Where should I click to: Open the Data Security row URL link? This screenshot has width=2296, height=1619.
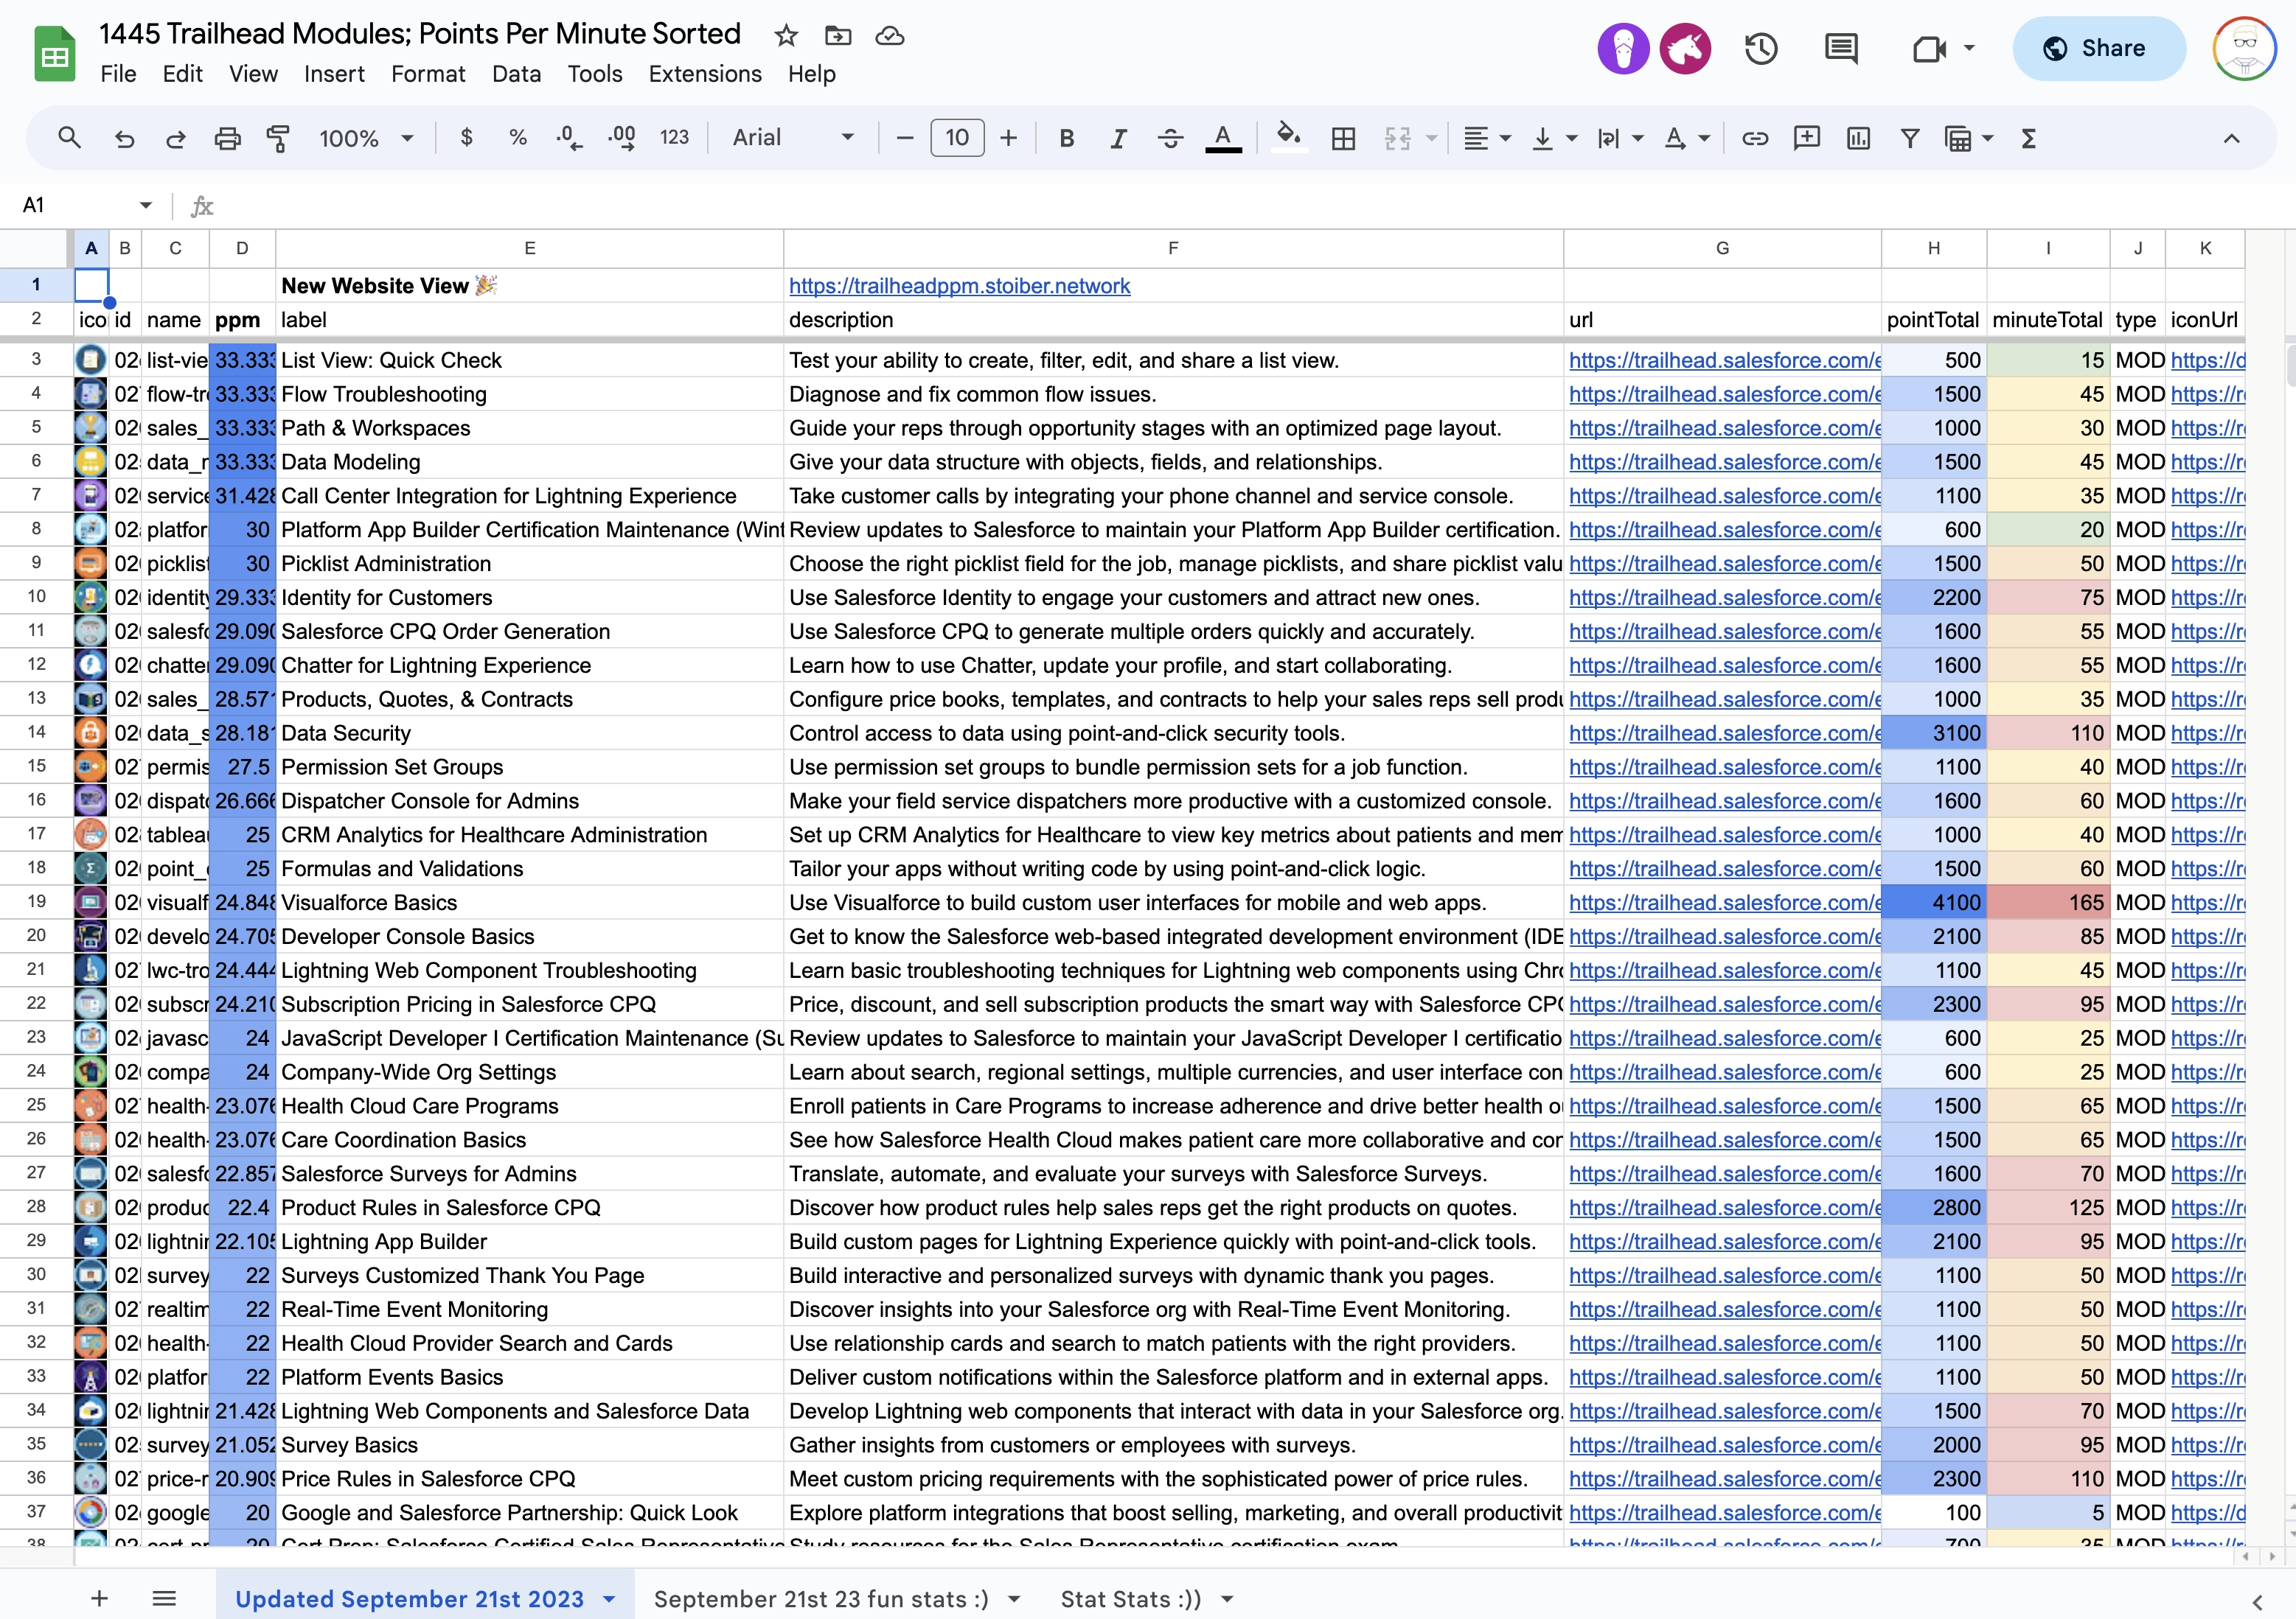click(1725, 732)
